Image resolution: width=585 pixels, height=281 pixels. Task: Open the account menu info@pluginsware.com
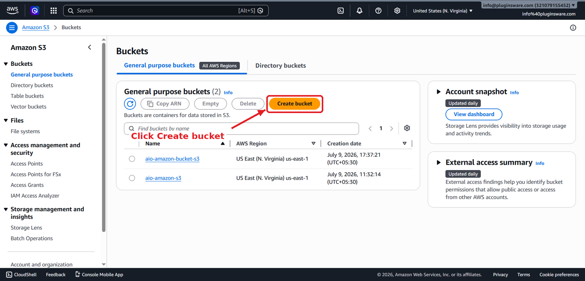coord(529,5)
